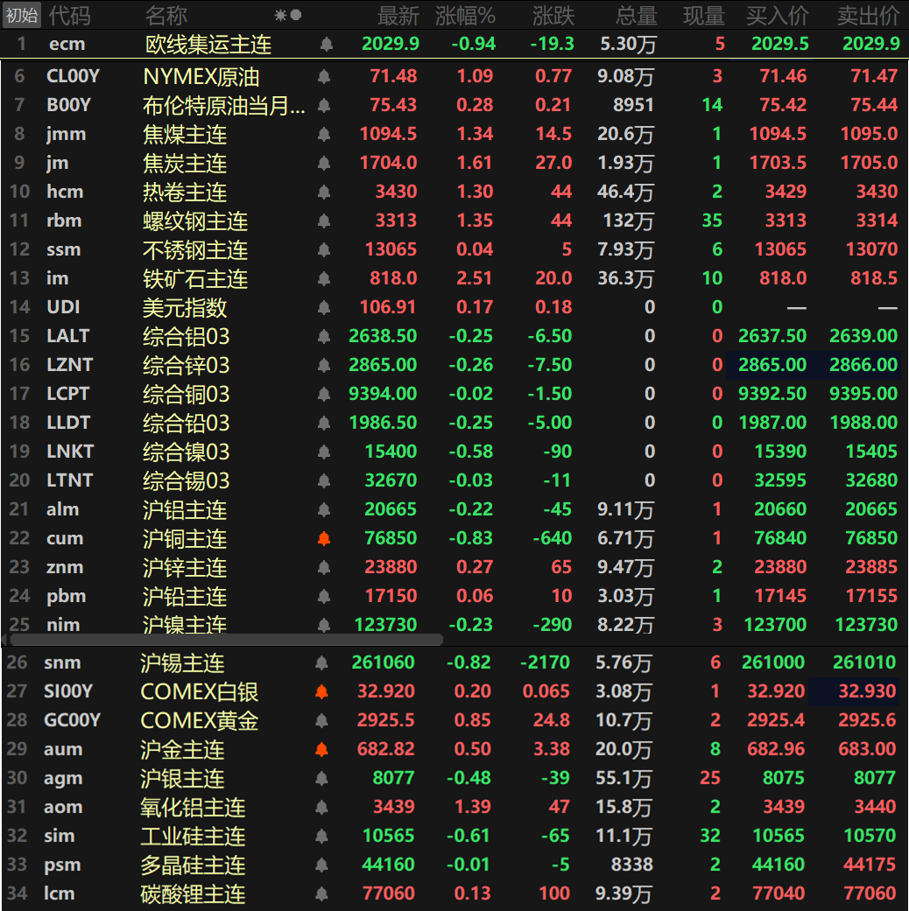
Task: Click the alert bell for 欧线集运主连
Action: (x=326, y=44)
